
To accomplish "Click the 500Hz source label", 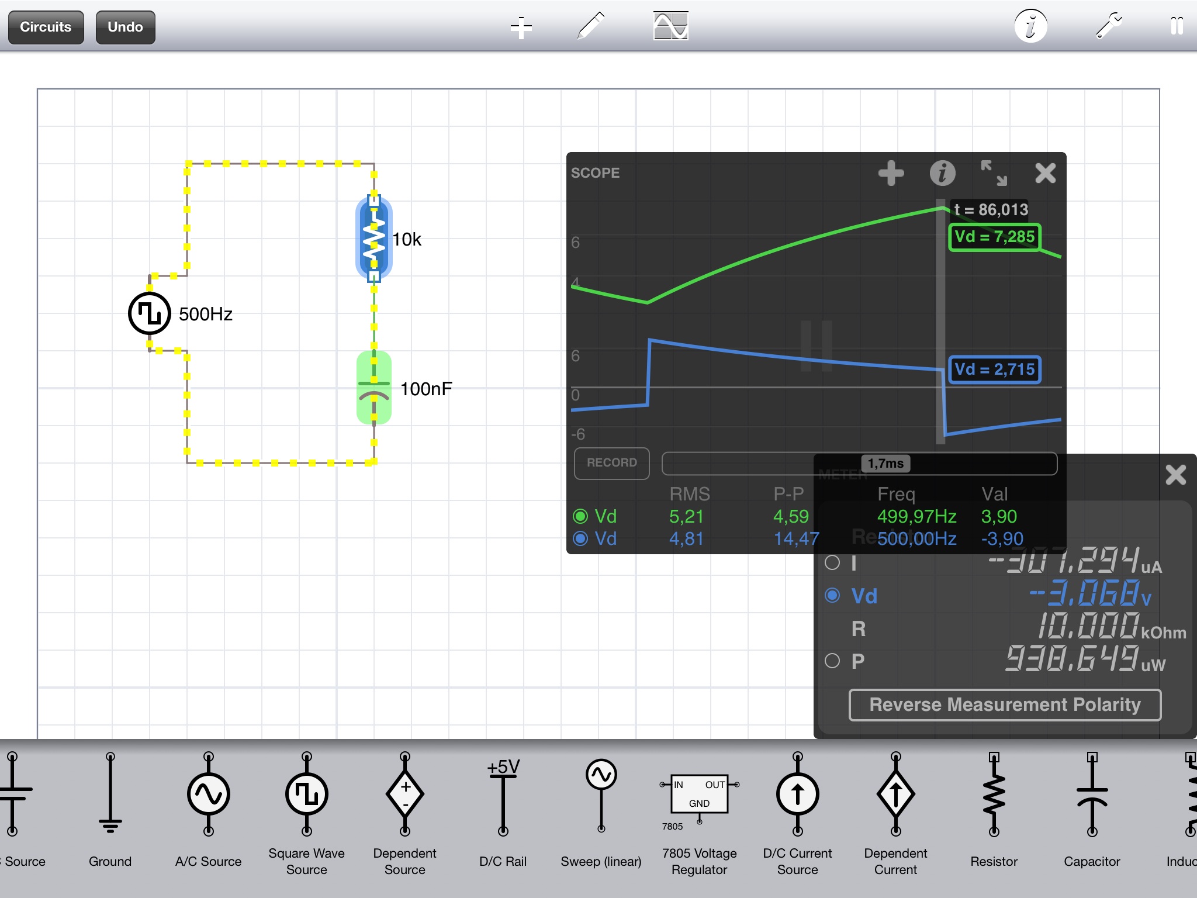I will point(206,314).
